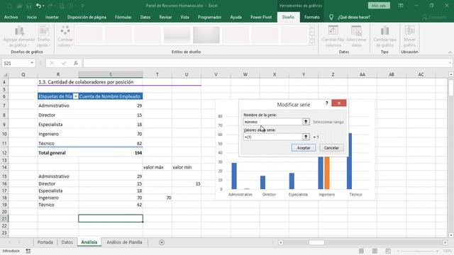The width and height of the screenshot is (454, 255).
Task: Open the Archivo menu
Action: [x=11, y=17]
